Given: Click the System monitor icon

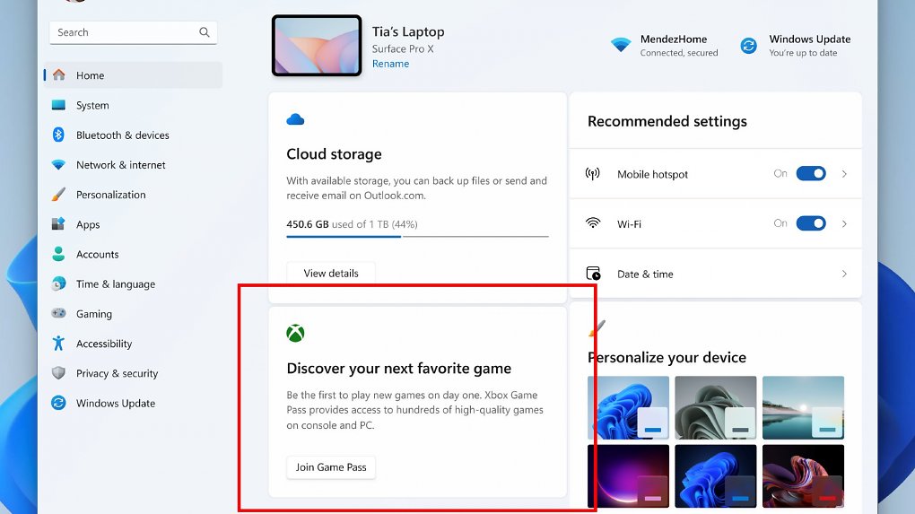Looking at the screenshot, I should pyautogui.click(x=58, y=105).
